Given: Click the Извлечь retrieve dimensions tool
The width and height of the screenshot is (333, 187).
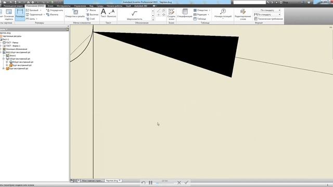Looking at the screenshot, I should click(x=52, y=15).
